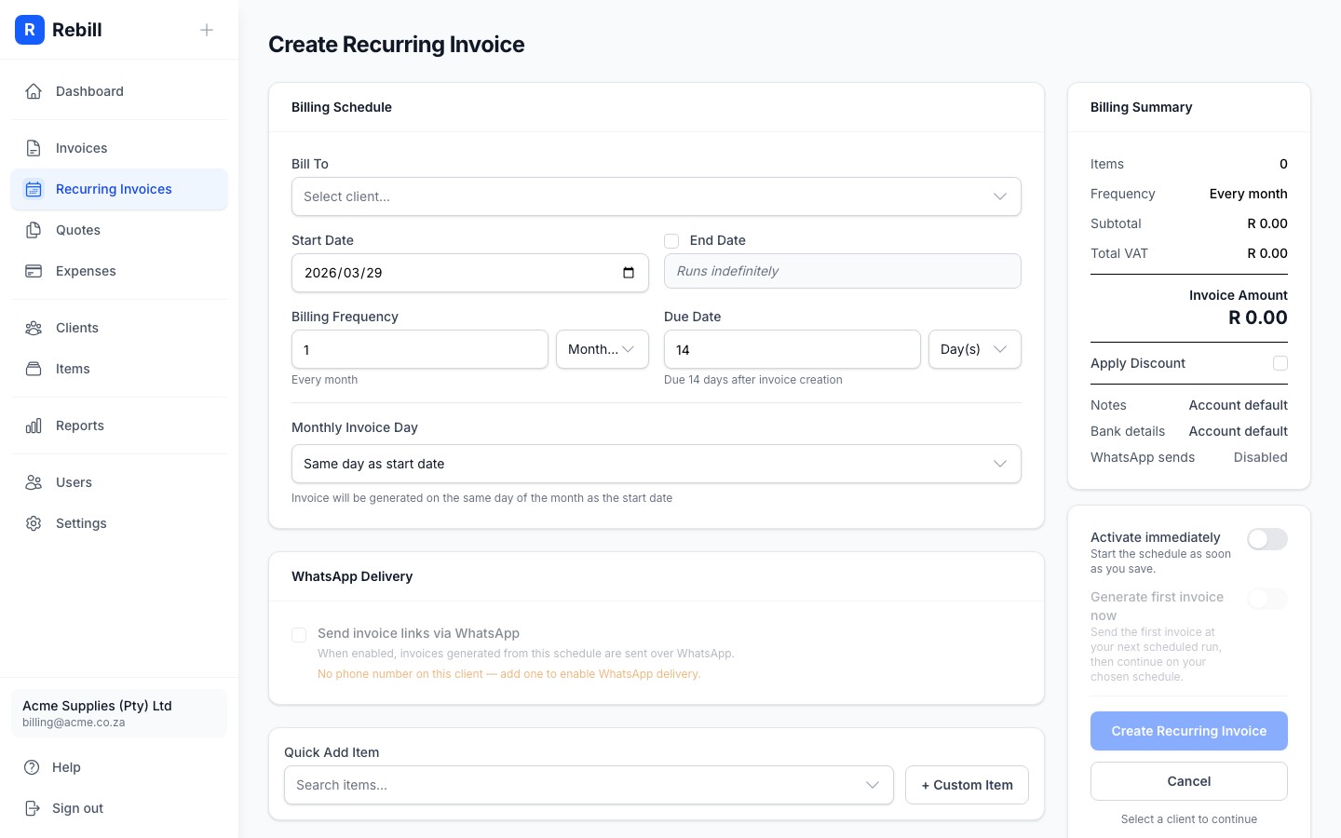Add a Custom Item to the invoice

point(967,785)
